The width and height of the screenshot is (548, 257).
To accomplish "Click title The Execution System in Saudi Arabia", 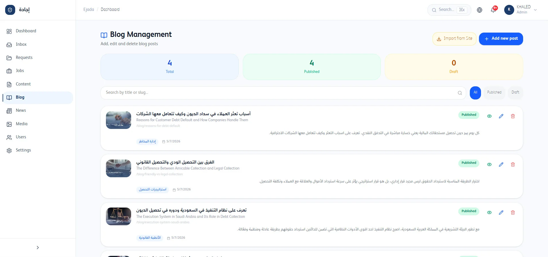I will point(191,217).
